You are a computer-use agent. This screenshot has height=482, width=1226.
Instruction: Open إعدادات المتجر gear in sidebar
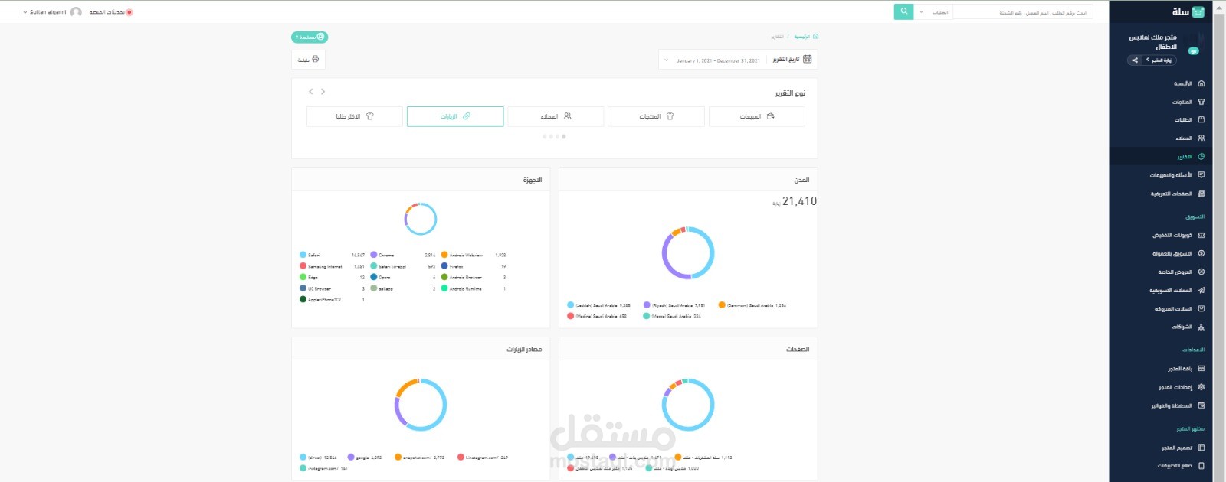1201,387
